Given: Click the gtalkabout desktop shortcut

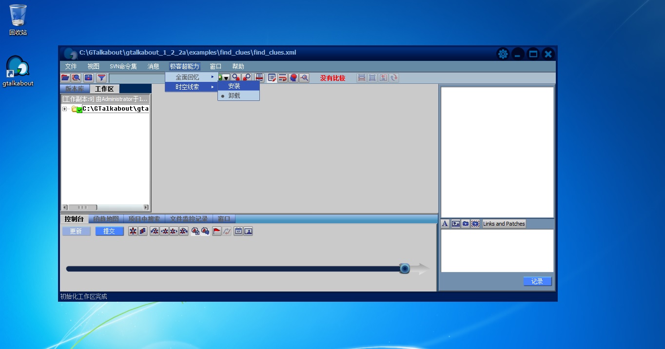Looking at the screenshot, I should 18,71.
